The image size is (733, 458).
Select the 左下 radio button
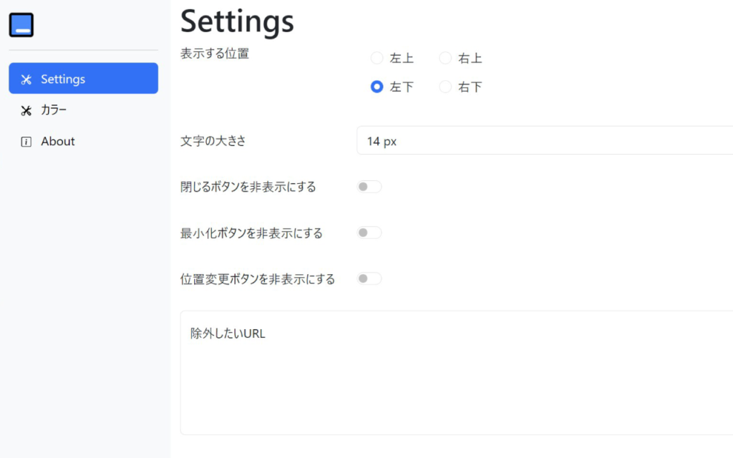[x=377, y=87]
